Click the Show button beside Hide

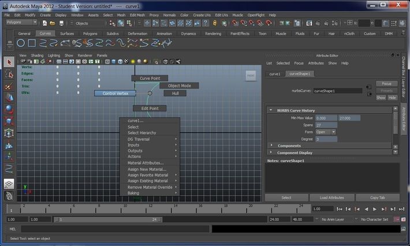tap(381, 98)
